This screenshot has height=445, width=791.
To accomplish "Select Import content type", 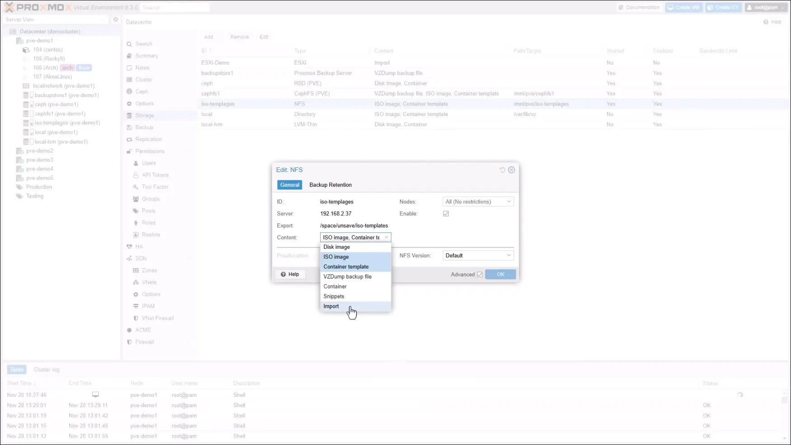I will (356, 306).
